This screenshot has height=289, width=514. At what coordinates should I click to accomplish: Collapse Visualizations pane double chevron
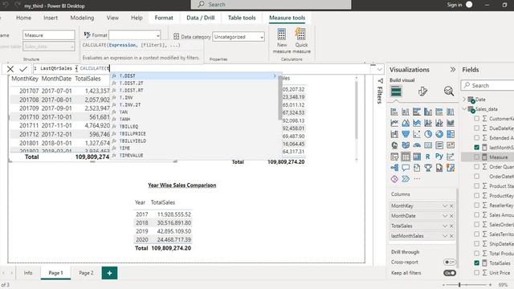point(453,70)
